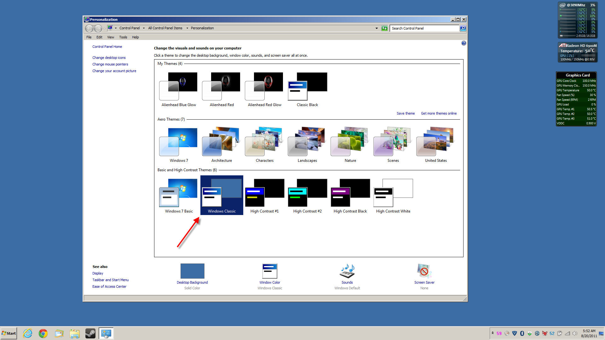Open Screen Saver settings icon
This screenshot has width=605, height=340.
point(424,271)
